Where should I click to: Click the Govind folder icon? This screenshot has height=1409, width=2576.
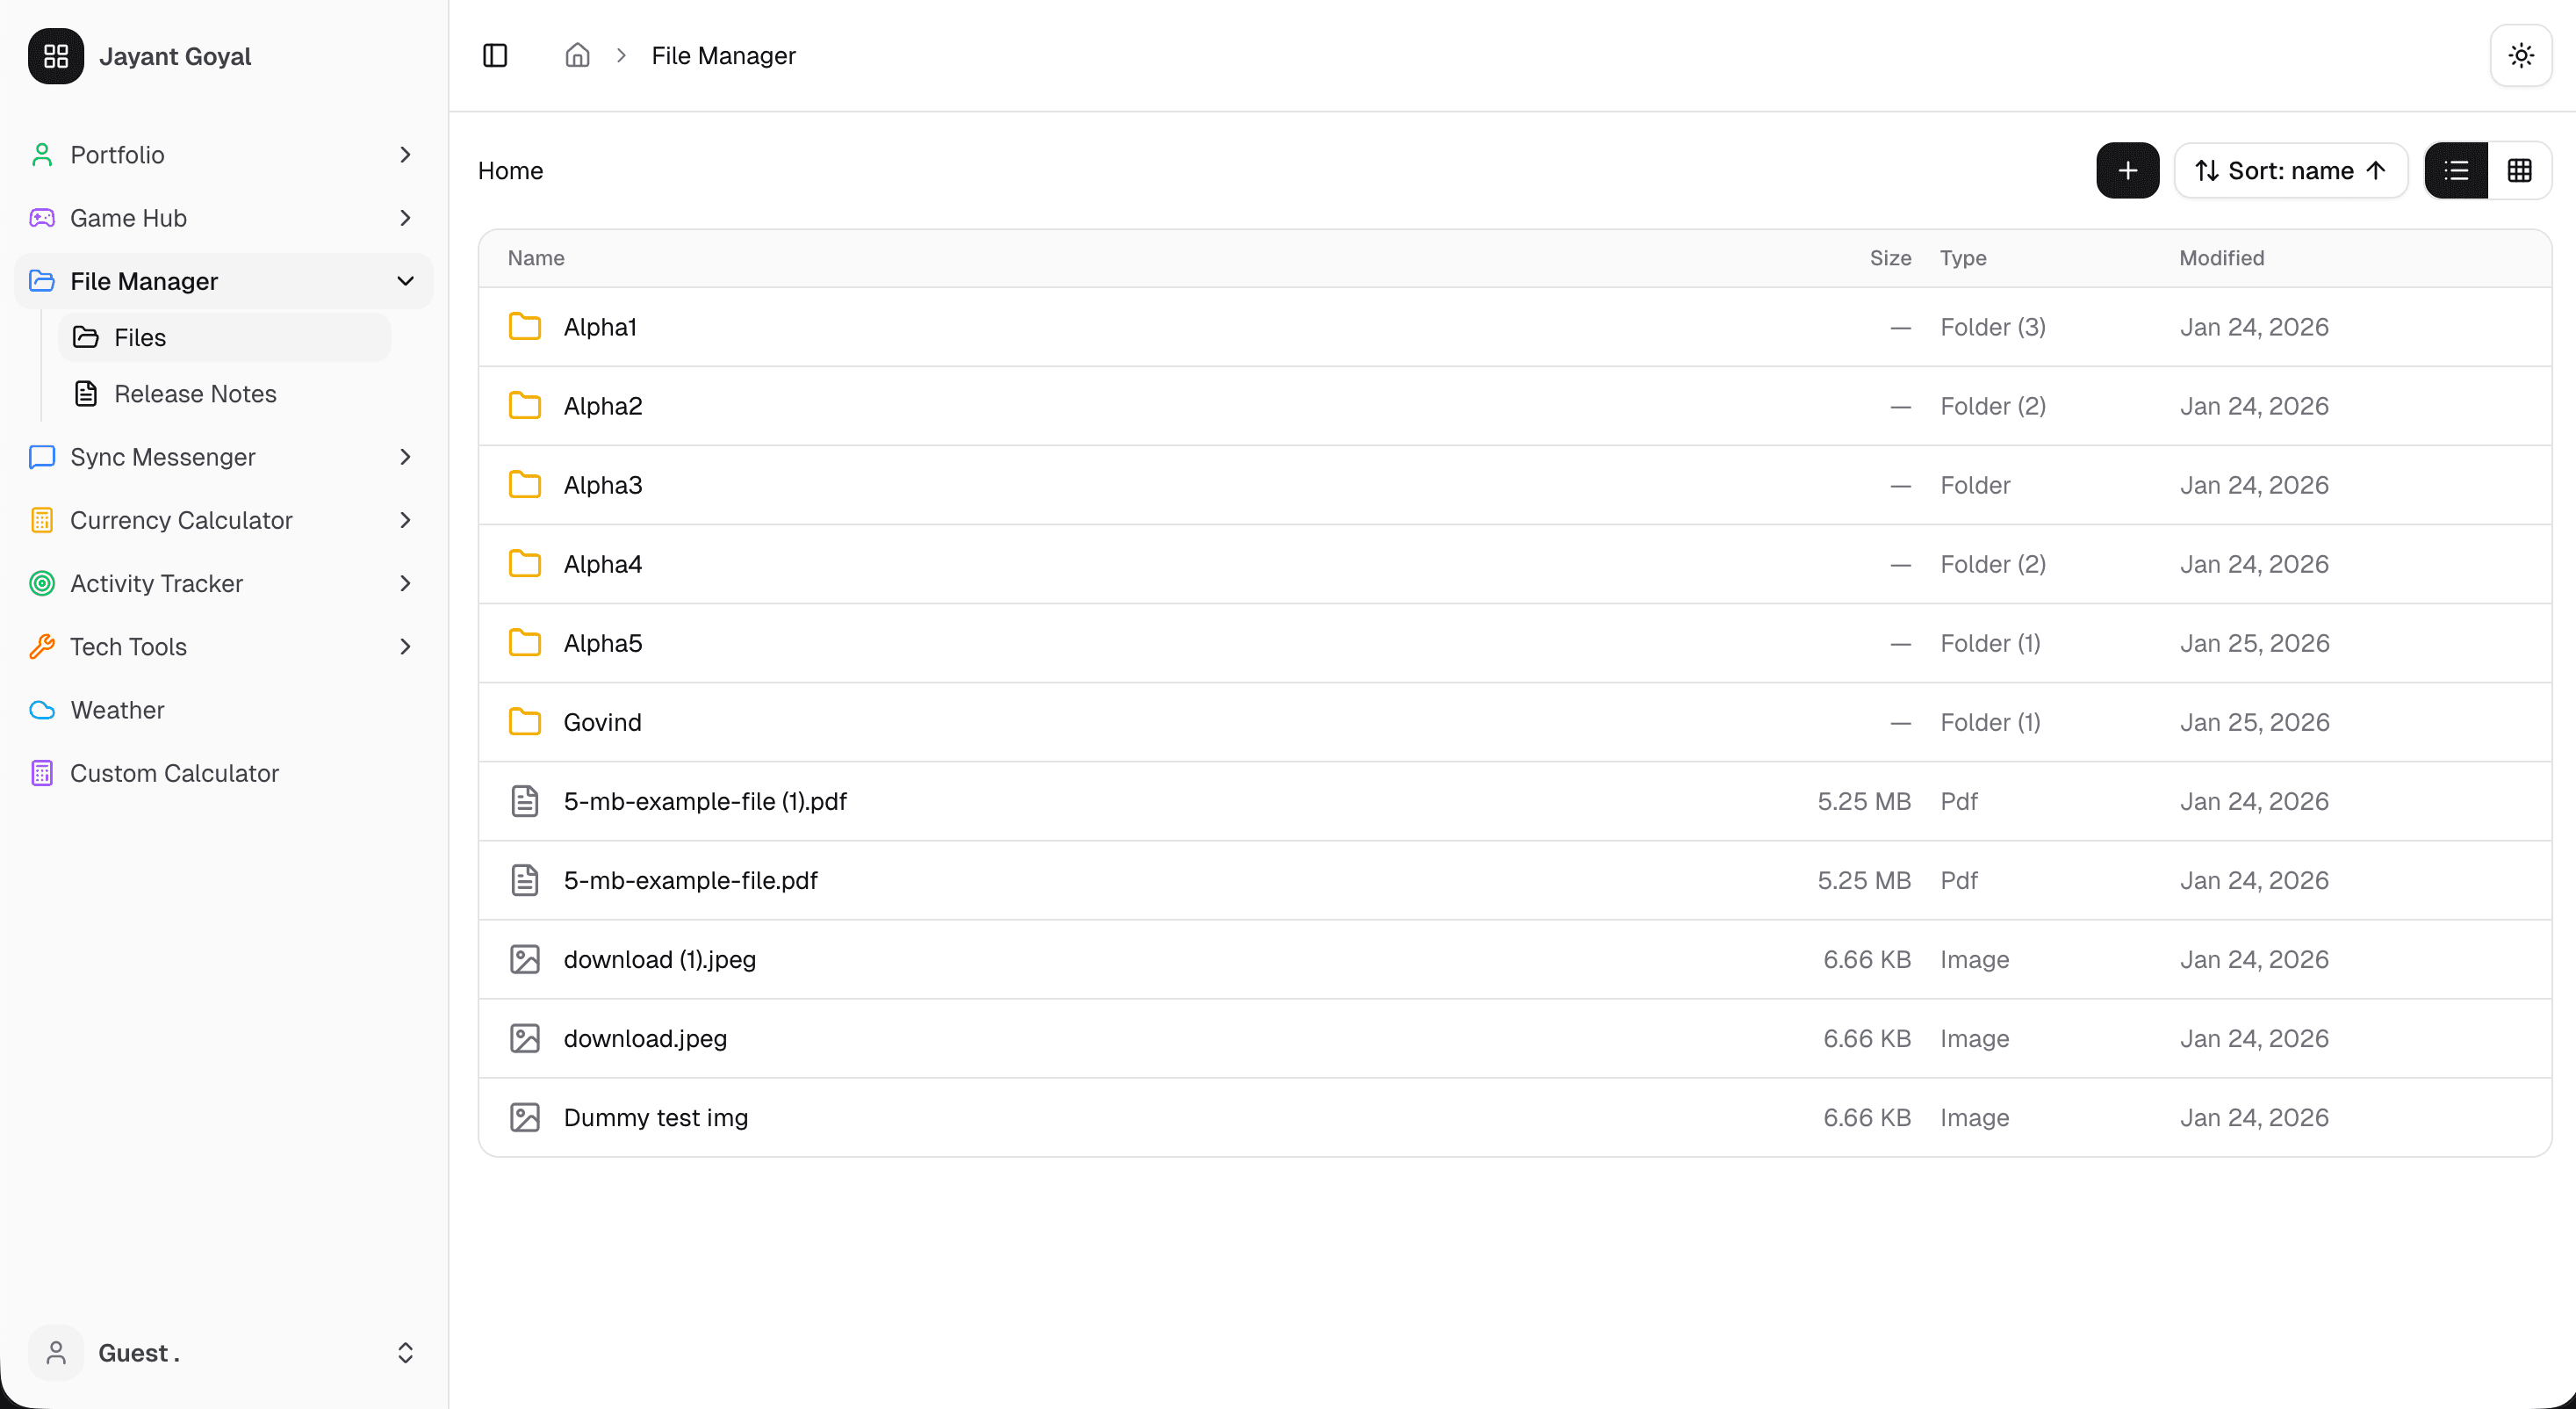tap(525, 721)
